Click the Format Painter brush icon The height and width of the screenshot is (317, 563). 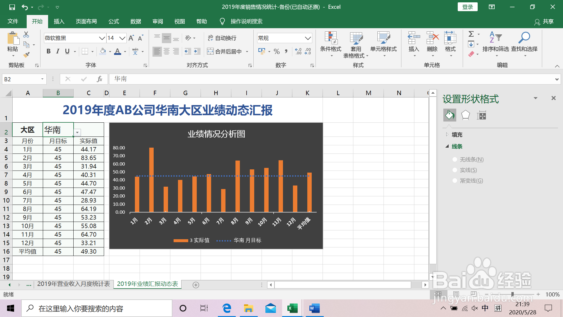26,55
